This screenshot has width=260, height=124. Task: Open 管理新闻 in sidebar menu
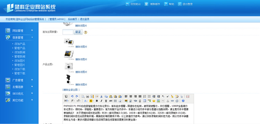coord(20,56)
